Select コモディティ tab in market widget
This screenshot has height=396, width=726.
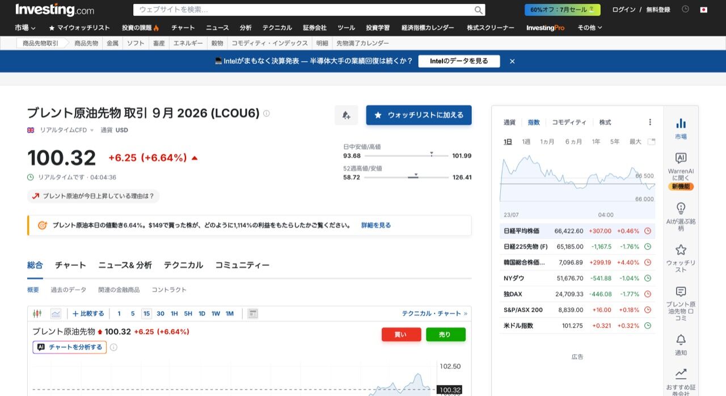click(x=569, y=122)
